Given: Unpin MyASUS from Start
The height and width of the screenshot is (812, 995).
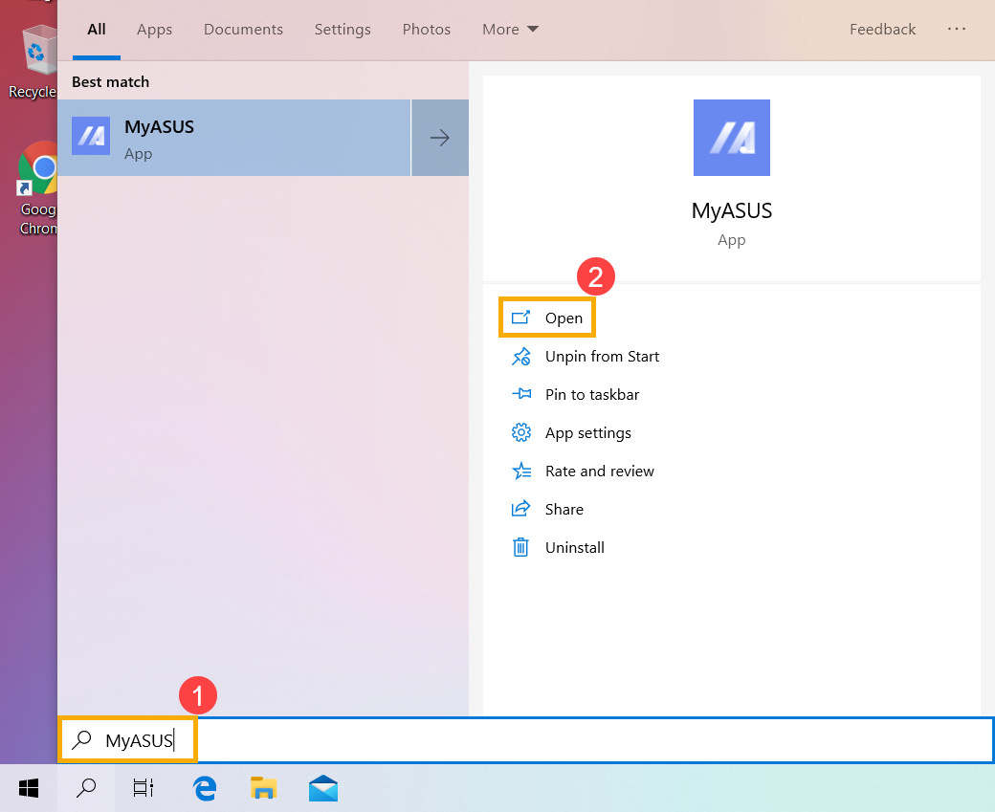Looking at the screenshot, I should click(586, 357).
